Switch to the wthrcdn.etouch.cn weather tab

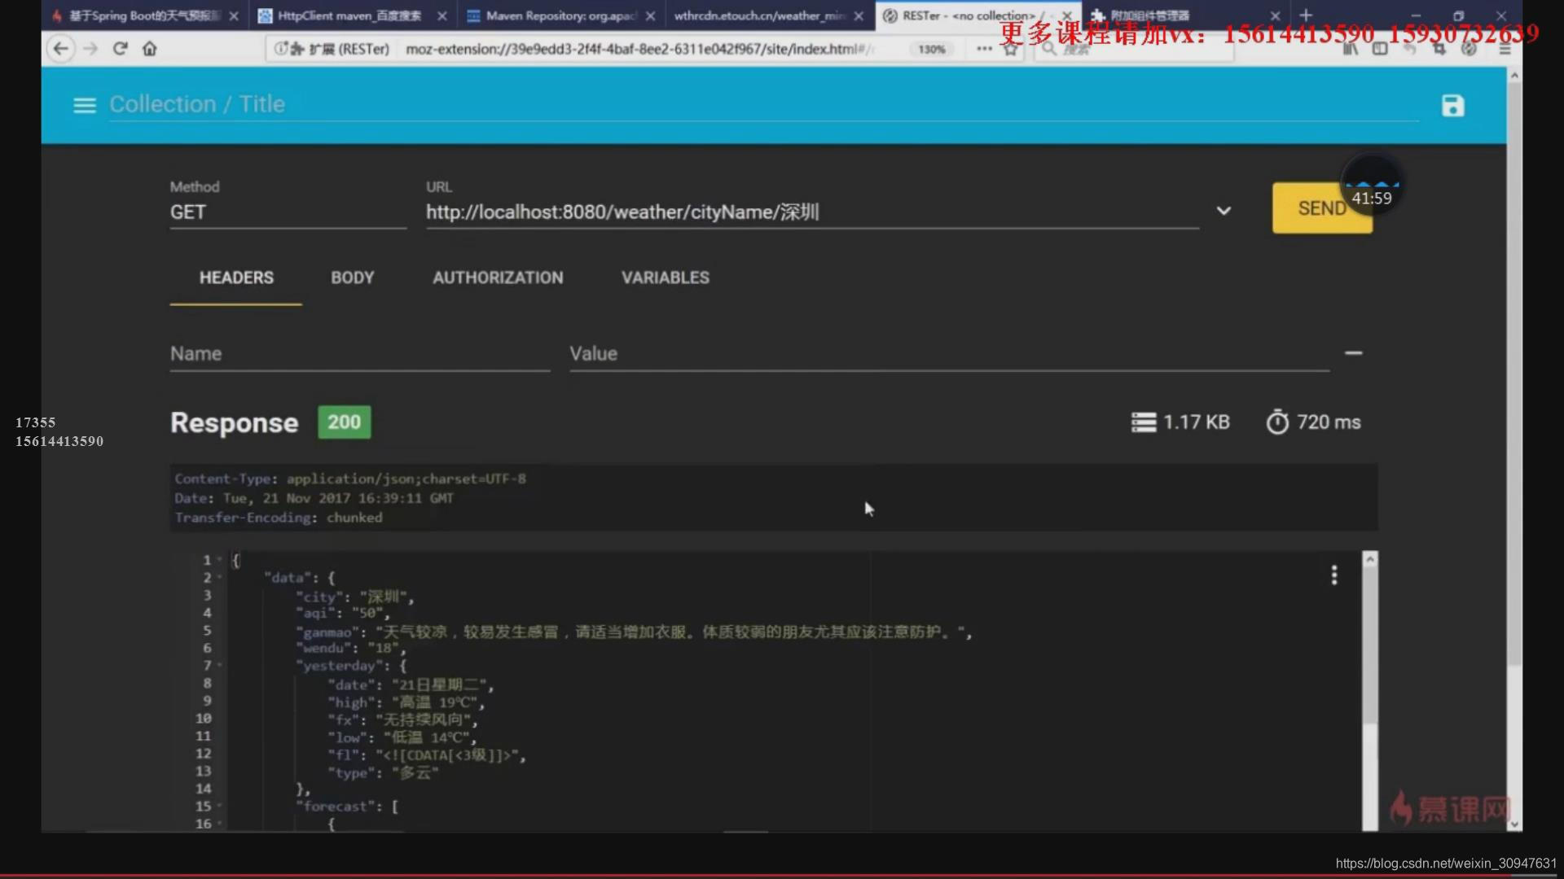(759, 15)
